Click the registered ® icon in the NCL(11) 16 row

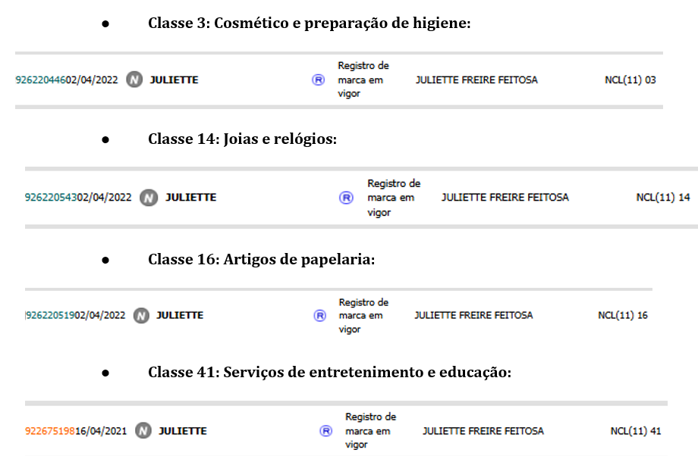pos(320,315)
